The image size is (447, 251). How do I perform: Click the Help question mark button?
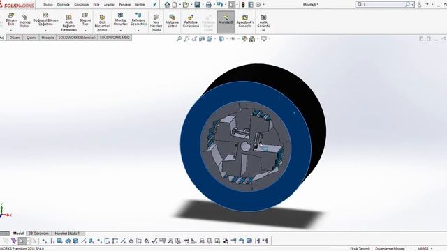pyautogui.click(x=427, y=5)
